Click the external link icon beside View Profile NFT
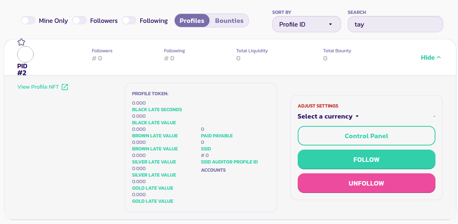The image size is (458, 224). [65, 87]
